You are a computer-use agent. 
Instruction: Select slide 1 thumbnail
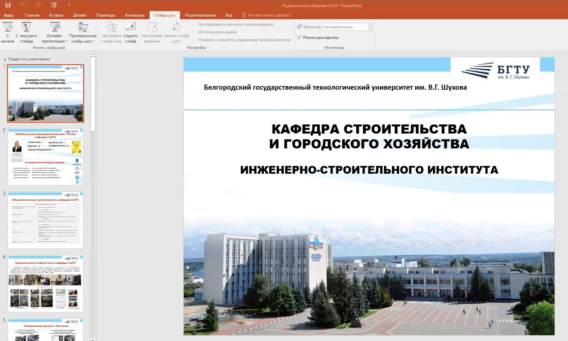(45, 93)
